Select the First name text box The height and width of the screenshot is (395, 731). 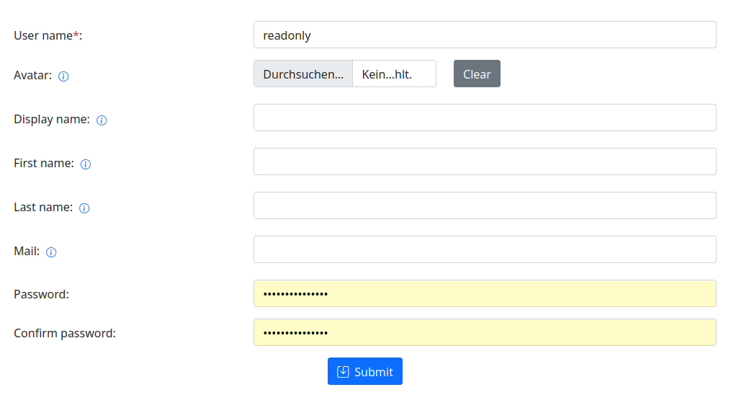point(485,161)
